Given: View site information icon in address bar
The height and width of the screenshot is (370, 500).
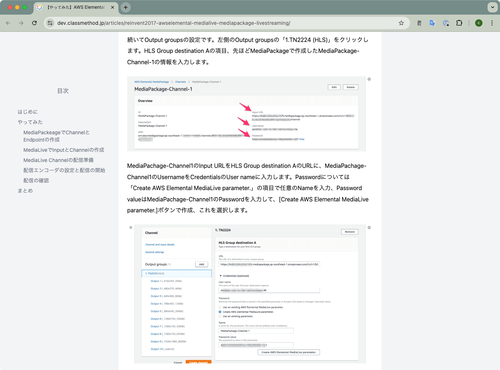Looking at the screenshot, I should click(50, 23).
